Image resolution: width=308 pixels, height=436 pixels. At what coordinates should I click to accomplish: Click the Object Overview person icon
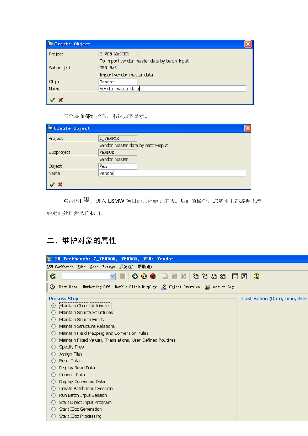[164, 287]
